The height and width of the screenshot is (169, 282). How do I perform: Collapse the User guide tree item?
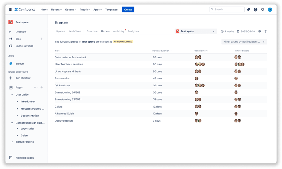(x=12, y=94)
